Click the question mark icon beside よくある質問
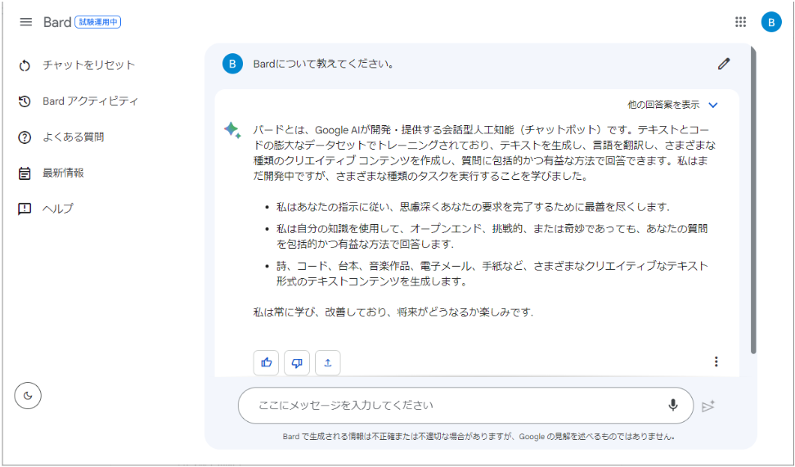The width and height of the screenshot is (795, 467). point(25,137)
